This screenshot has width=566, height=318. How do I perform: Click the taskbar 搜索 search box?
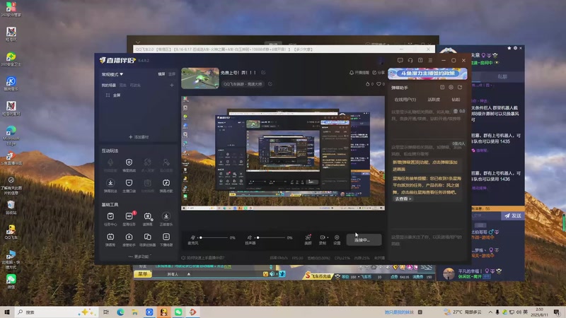[x=57, y=312]
